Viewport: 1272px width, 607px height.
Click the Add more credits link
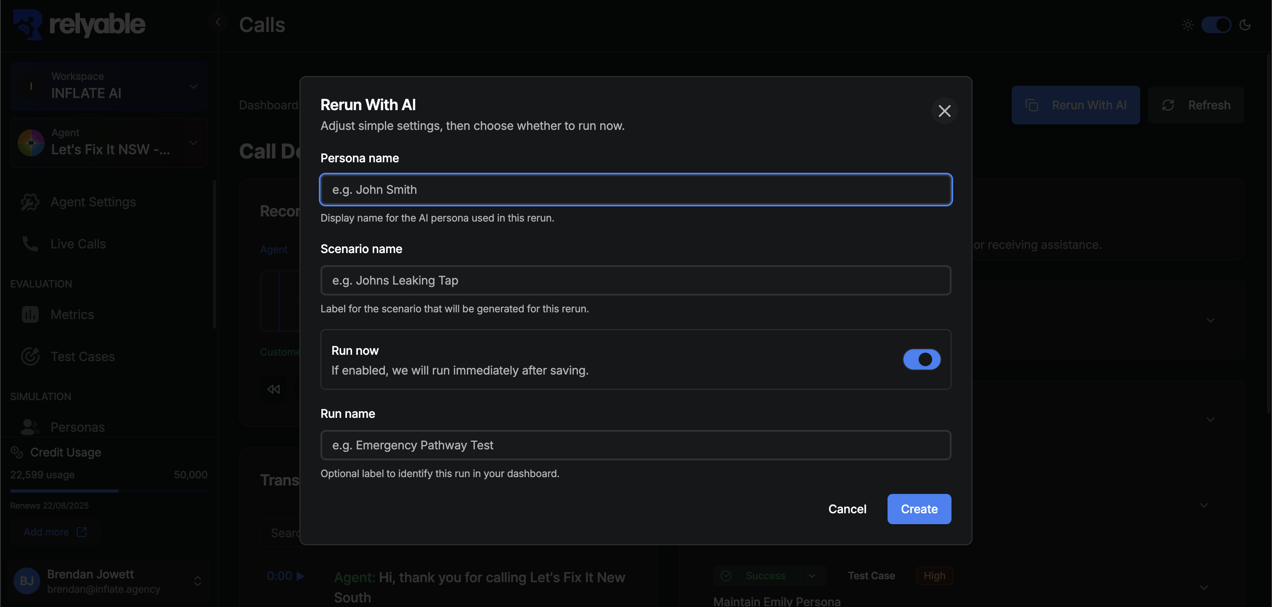click(55, 532)
